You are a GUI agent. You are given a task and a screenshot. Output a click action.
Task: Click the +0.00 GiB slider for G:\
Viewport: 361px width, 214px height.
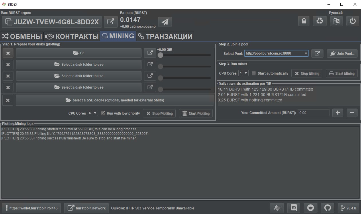[x=184, y=55]
